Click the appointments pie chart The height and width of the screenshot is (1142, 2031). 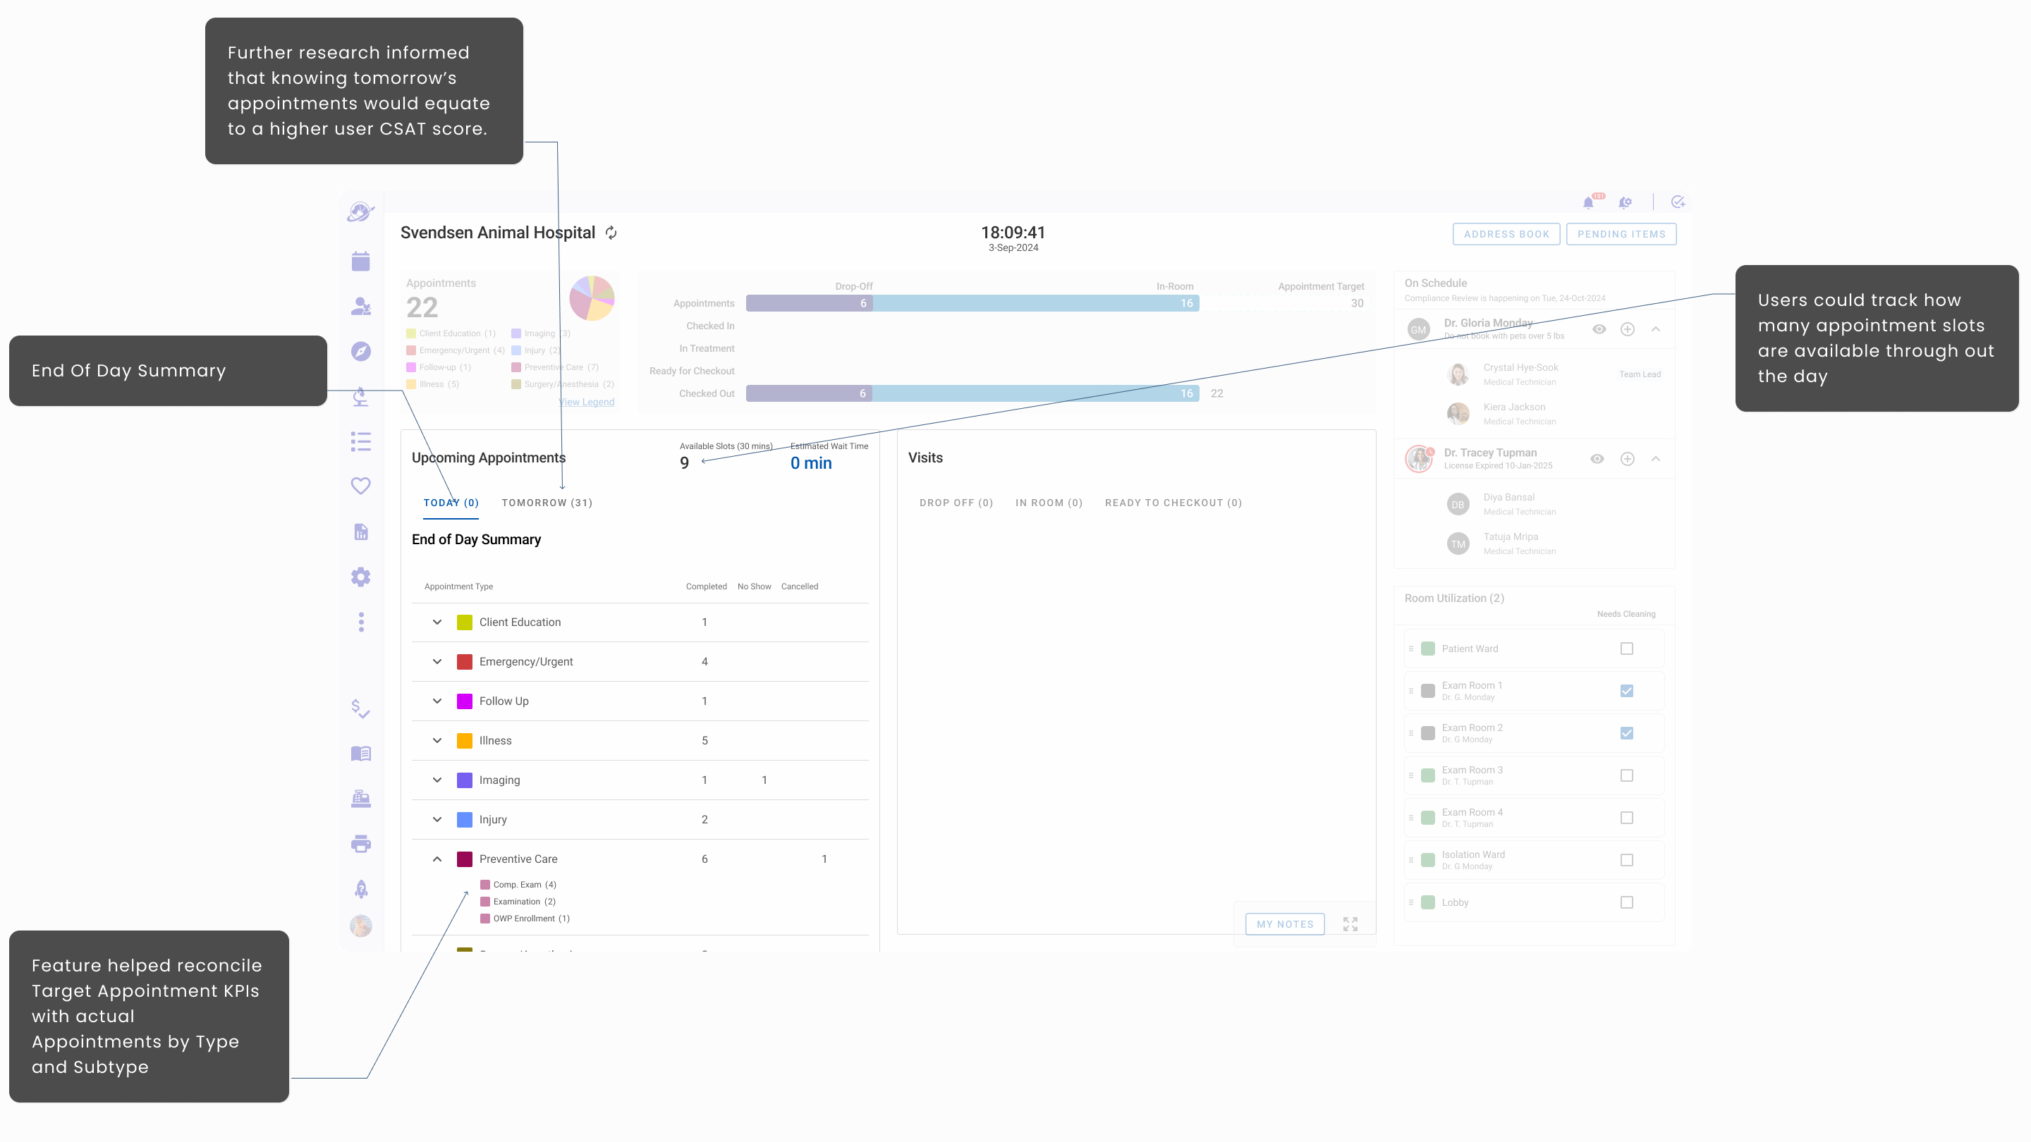pyautogui.click(x=592, y=298)
